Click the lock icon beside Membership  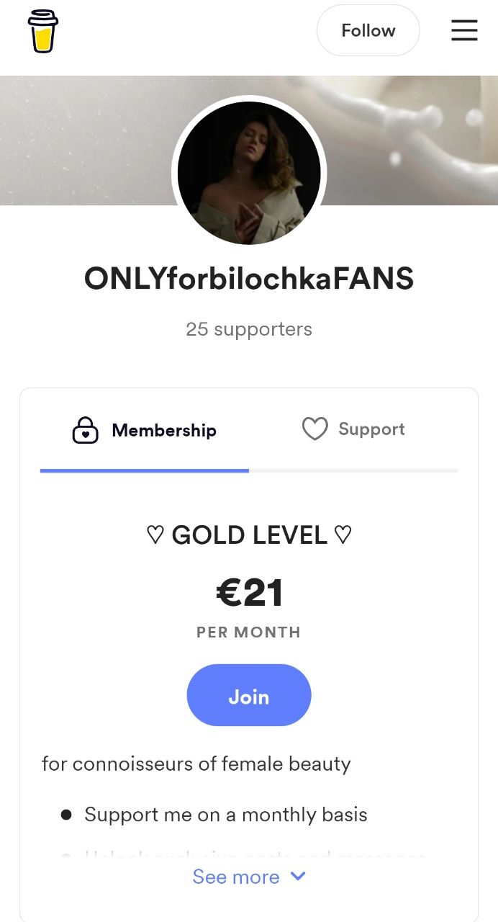(86, 431)
